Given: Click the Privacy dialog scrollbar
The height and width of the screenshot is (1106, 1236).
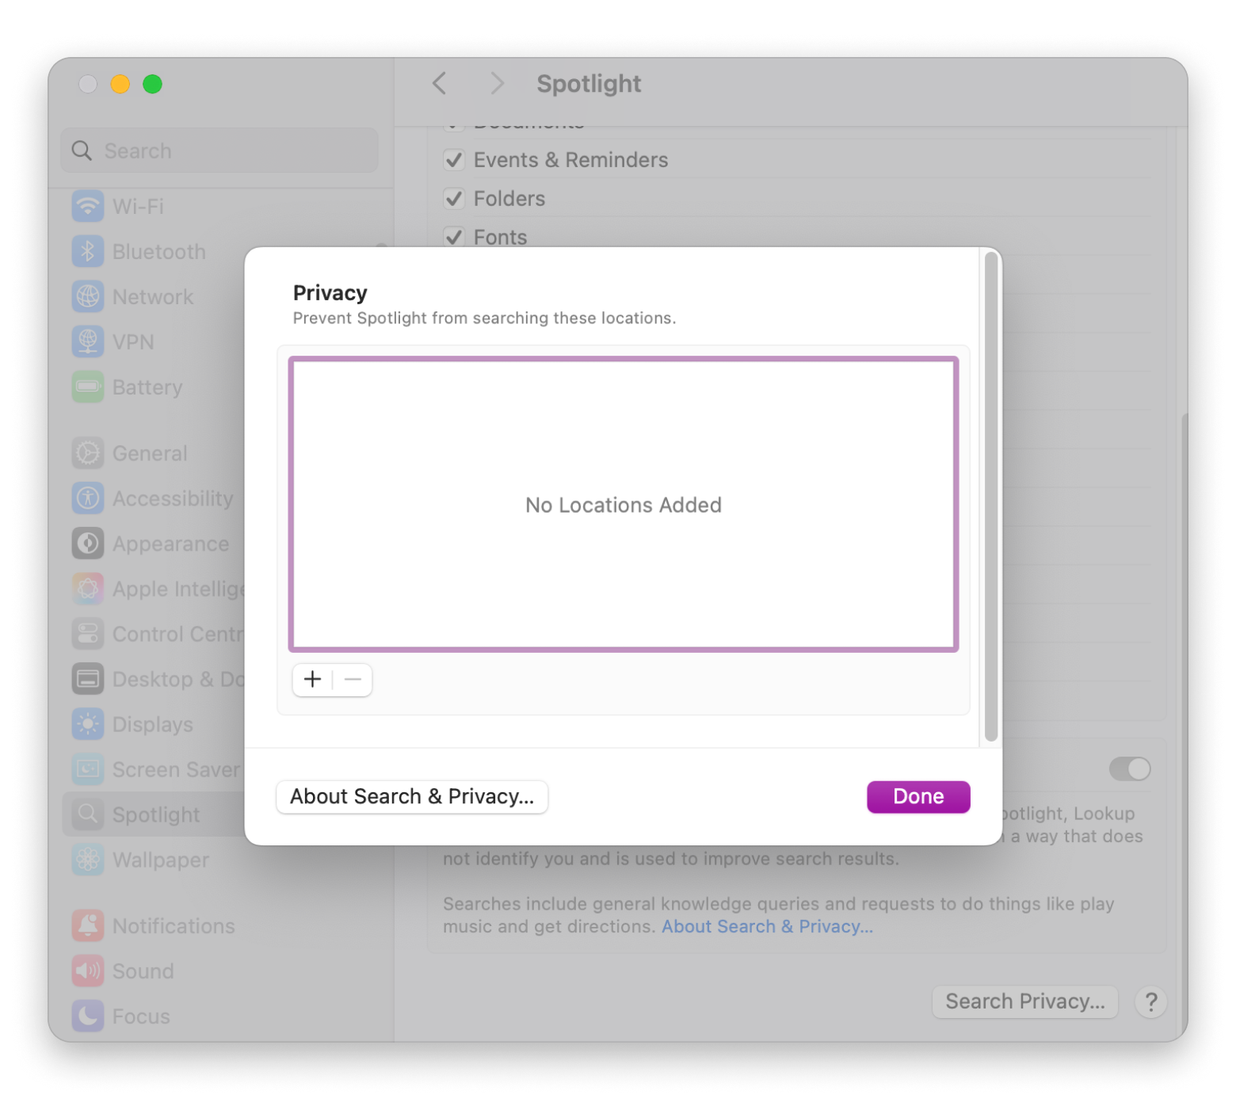Looking at the screenshot, I should coord(990,497).
